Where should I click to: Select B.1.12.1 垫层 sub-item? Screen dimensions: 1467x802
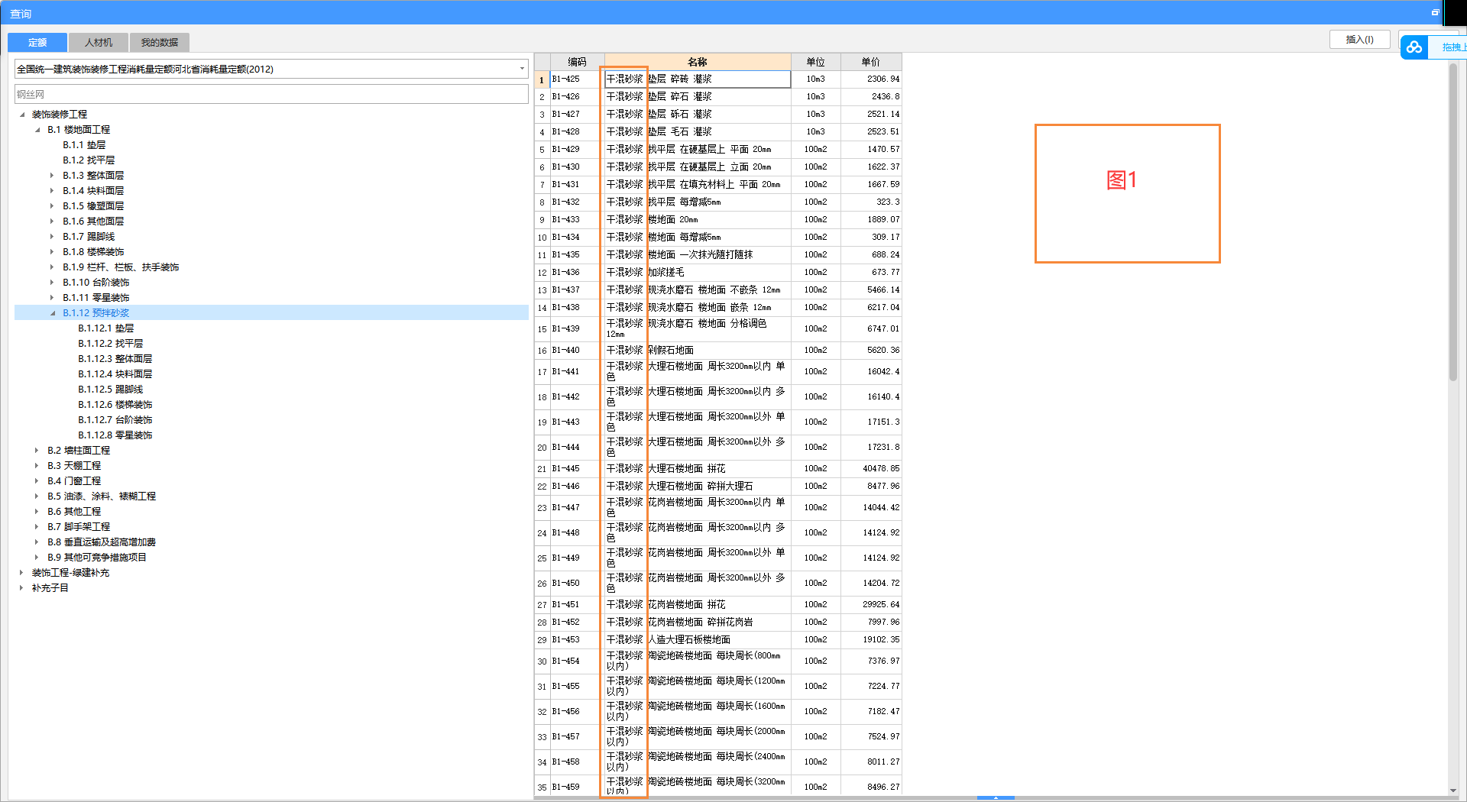click(x=106, y=328)
